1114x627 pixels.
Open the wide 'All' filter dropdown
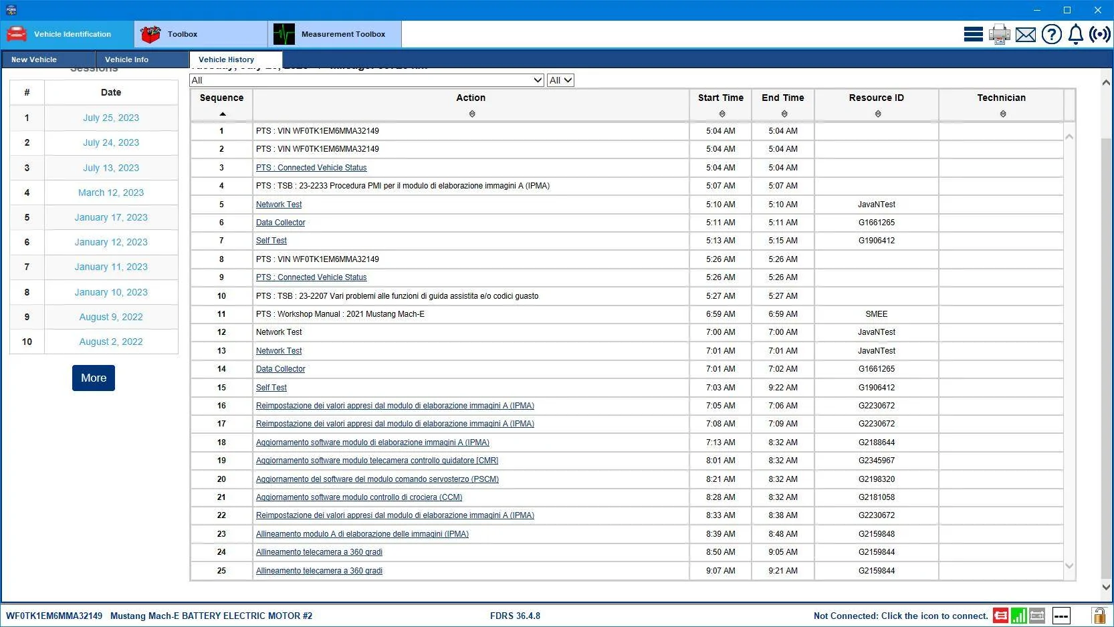(x=366, y=80)
